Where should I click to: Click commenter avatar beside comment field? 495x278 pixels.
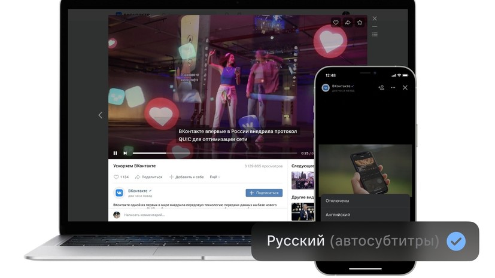pyautogui.click(x=117, y=215)
